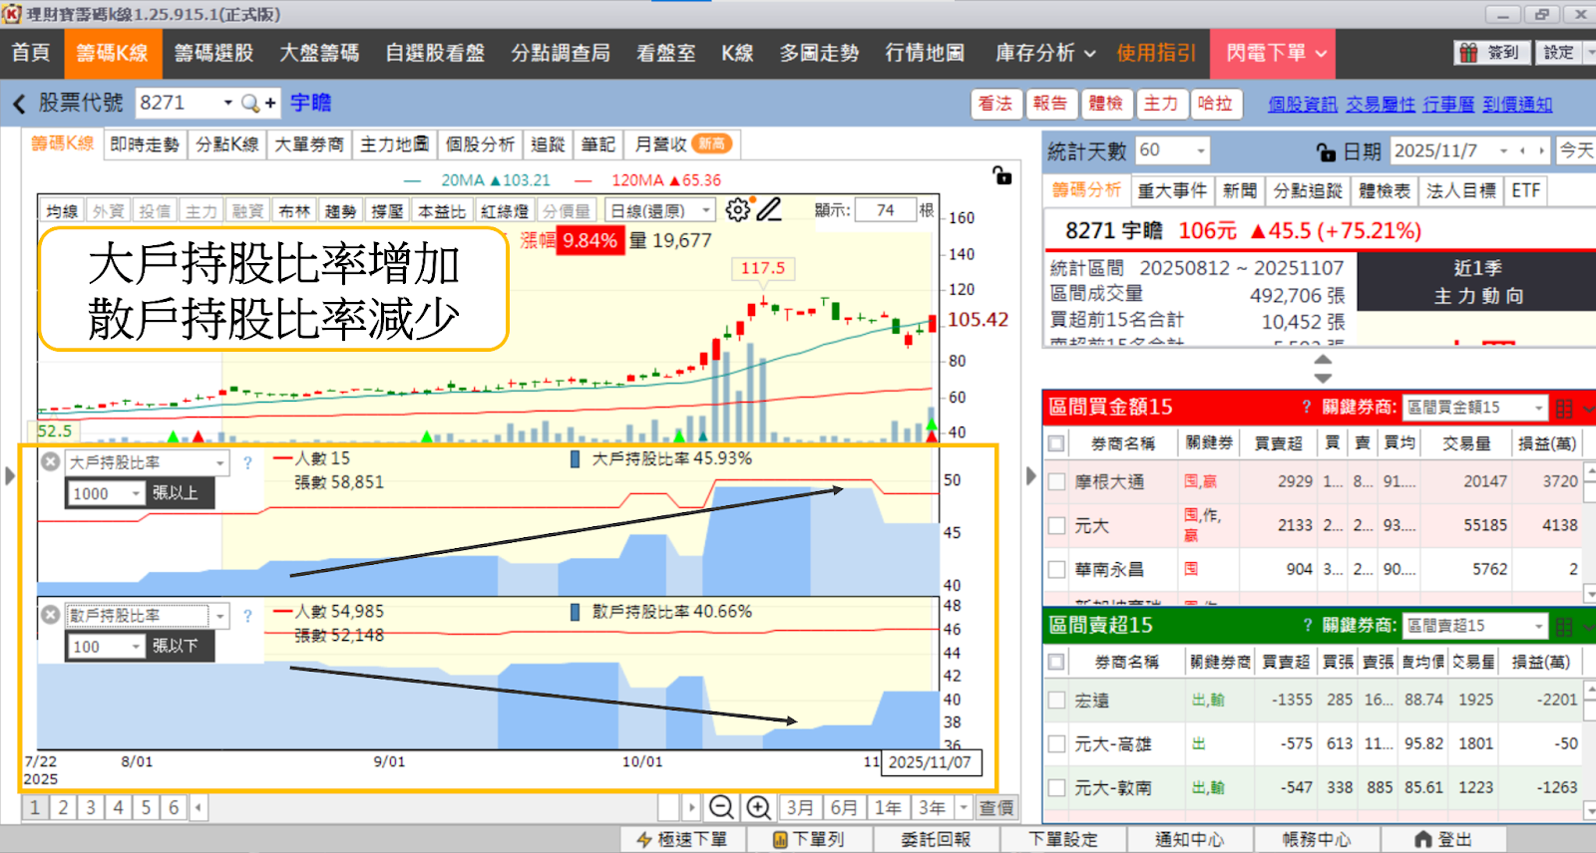1596x853 pixels.
Task: Close the 散戶持股比率 indicator panel
Action: (x=50, y=615)
